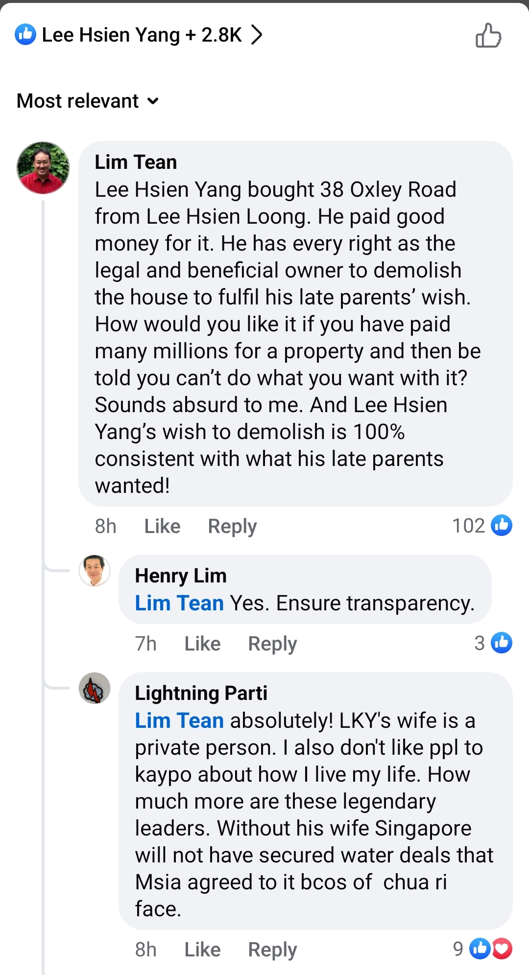Tap Lim Tean mention in Lightning Parti's reply
This screenshot has width=529, height=975.
[x=179, y=720]
